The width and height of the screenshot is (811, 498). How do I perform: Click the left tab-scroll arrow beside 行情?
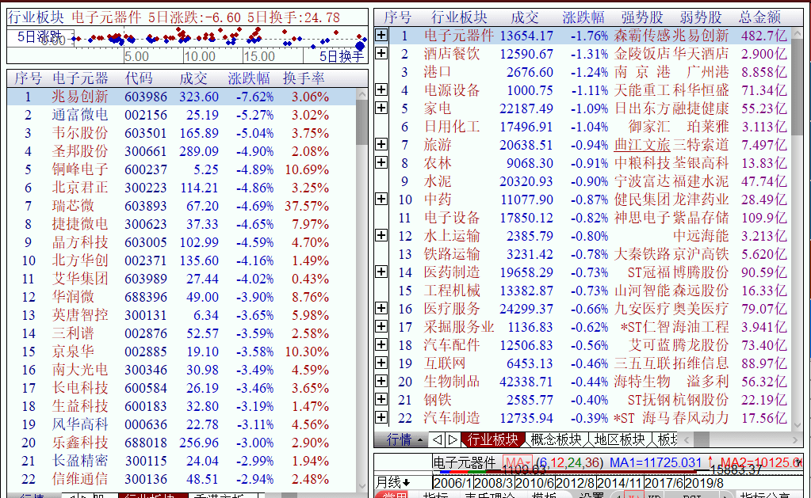[438, 439]
